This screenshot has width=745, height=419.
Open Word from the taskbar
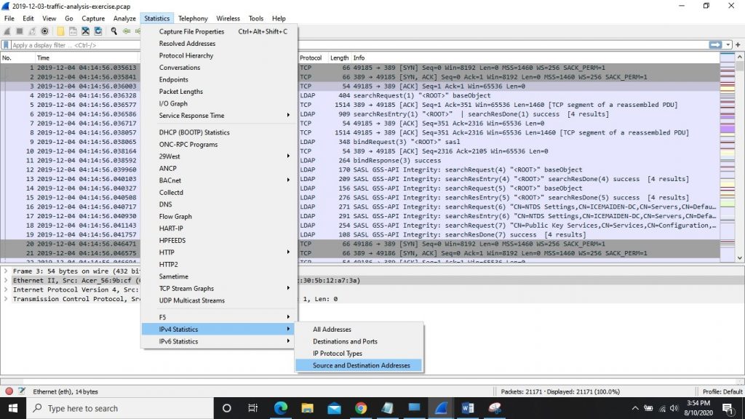[x=468, y=408]
